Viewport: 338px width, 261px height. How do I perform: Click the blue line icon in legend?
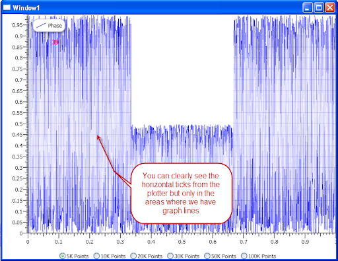click(x=41, y=25)
